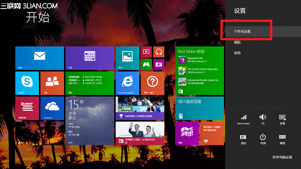Open the Finance stock index tile

(x=90, y=83)
